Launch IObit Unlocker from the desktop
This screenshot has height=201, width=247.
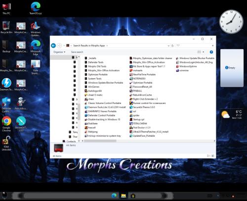coord(6,143)
